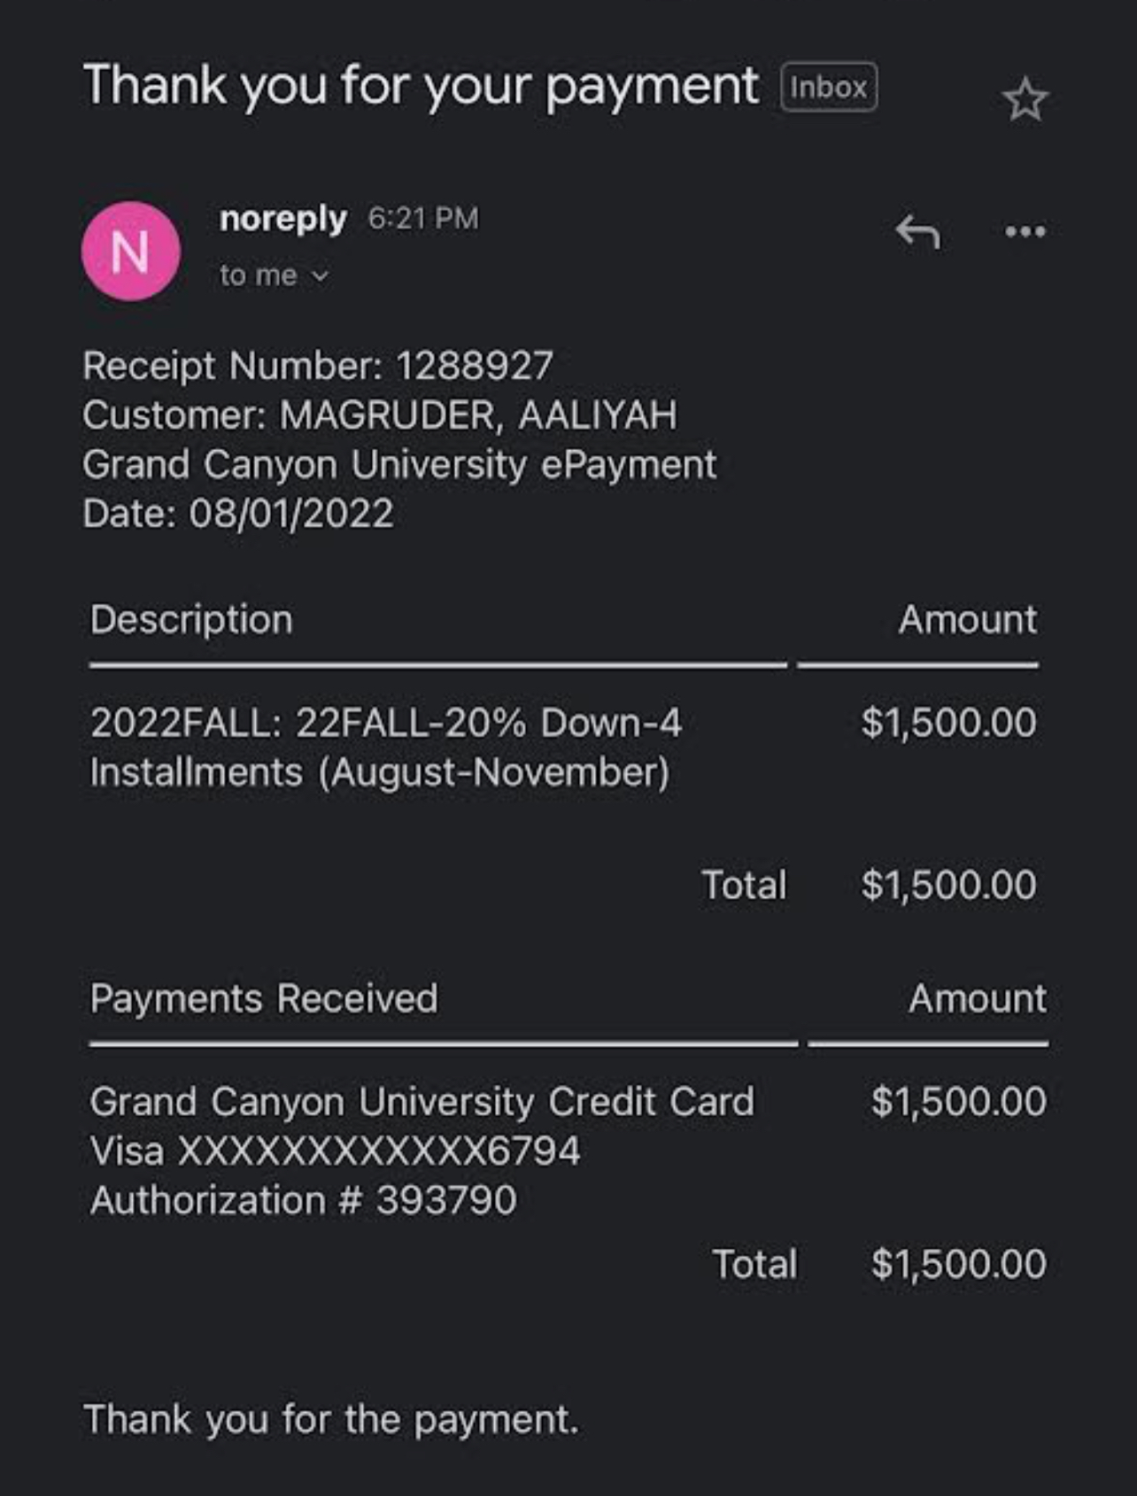Tap 'Thank you for the payment.' text

(x=331, y=1420)
